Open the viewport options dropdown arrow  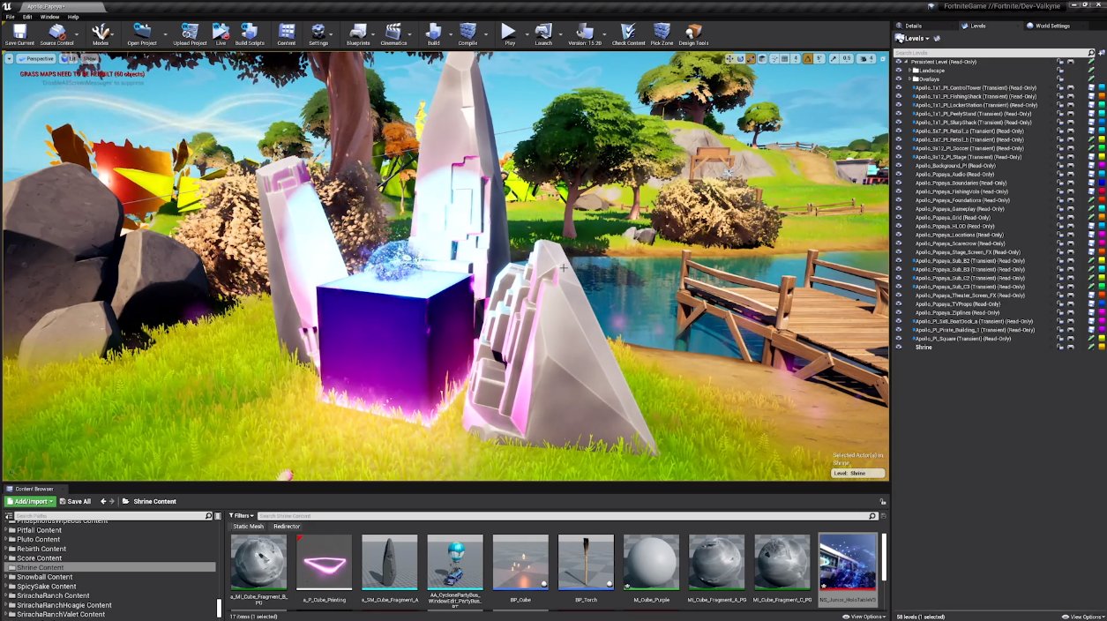tap(10, 58)
